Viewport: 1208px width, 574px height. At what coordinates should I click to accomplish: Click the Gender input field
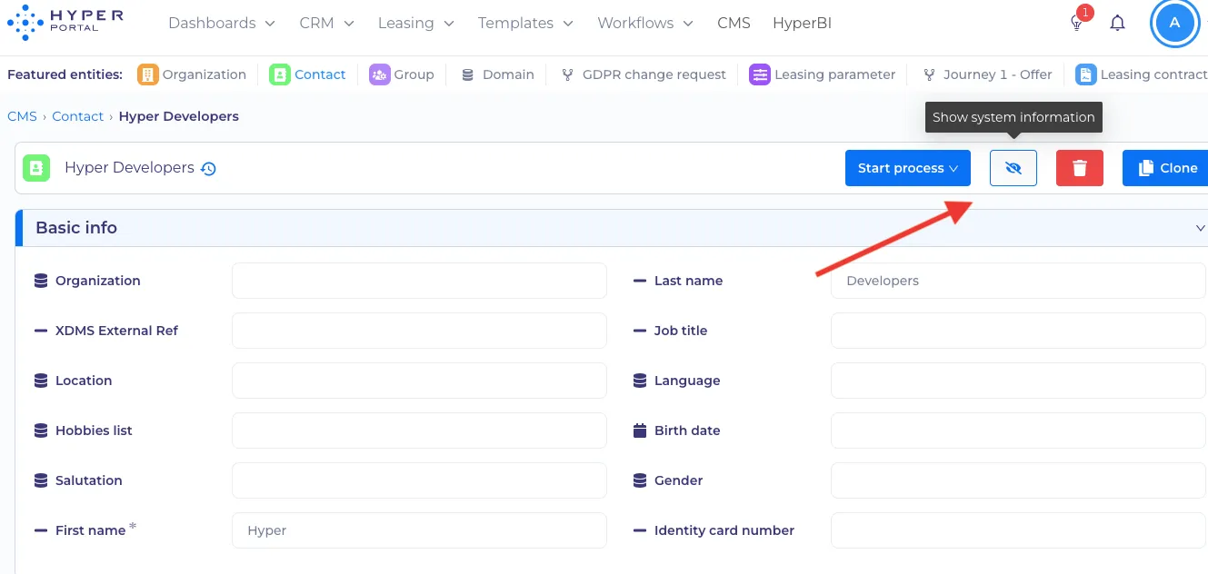tap(1018, 480)
